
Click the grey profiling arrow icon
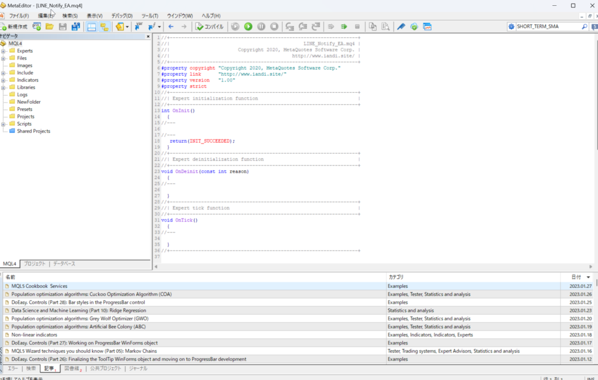331,27
